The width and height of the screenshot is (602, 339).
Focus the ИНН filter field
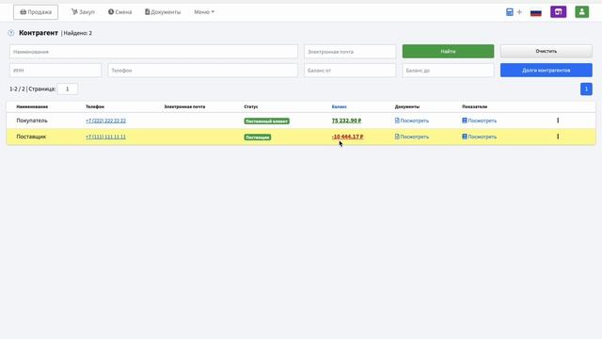coord(55,71)
